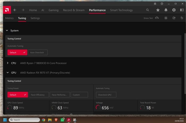Screen dimensions: 186x123
Task: Click the GPU Clock Speed gauge
Action: coord(10,107)
